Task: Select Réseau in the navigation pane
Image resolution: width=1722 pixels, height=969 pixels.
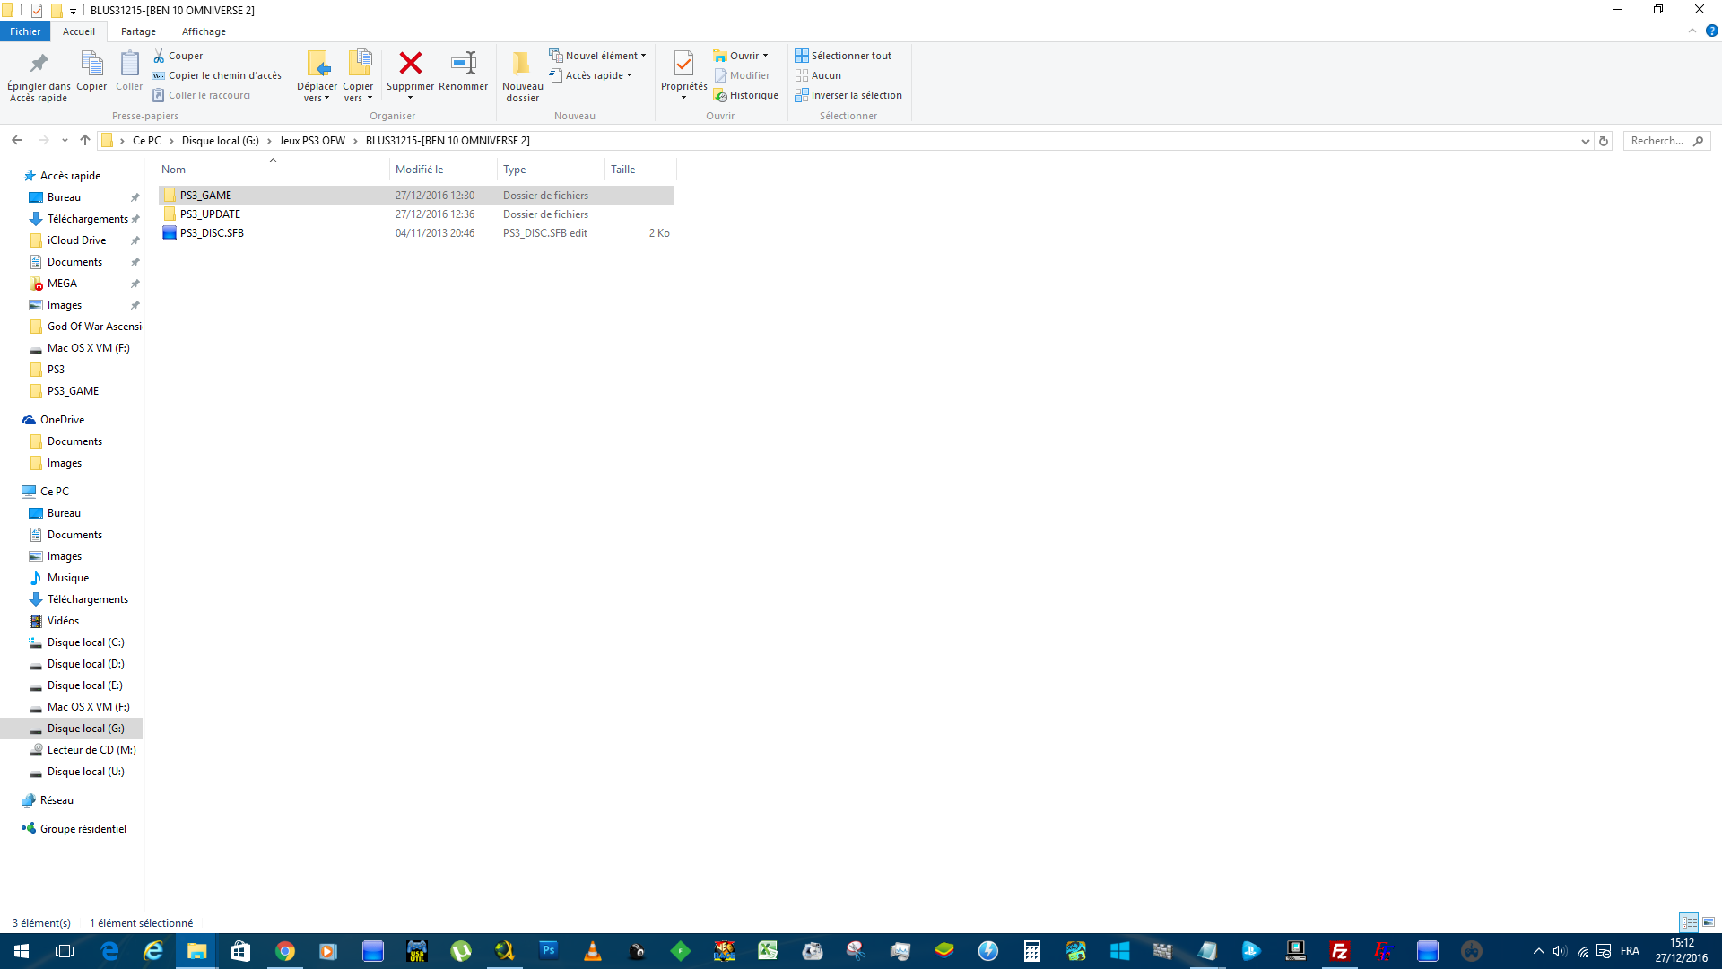Action: pos(57,800)
